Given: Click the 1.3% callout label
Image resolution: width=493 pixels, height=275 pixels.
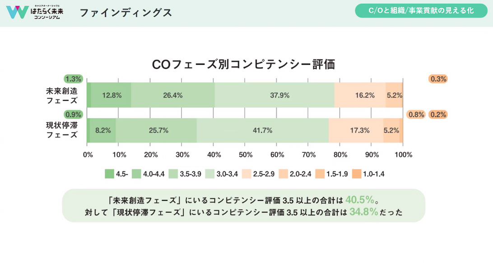Looking at the screenshot, I should [73, 79].
